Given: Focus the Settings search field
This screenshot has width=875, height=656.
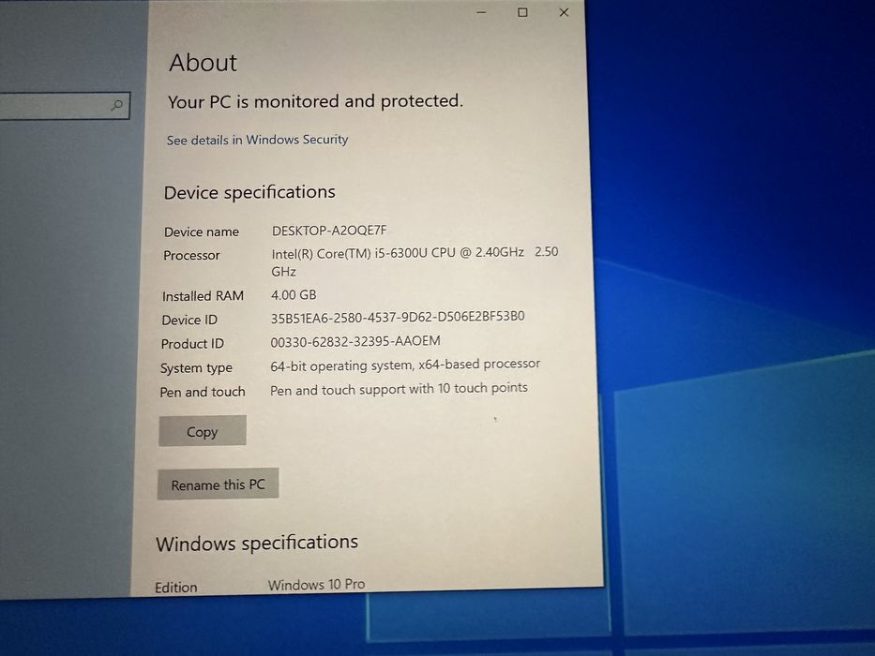Looking at the screenshot, I should point(64,105).
